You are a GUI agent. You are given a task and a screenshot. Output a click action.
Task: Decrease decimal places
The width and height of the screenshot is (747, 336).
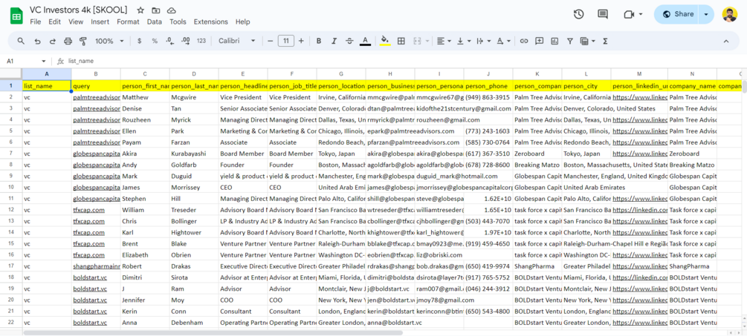169,42
